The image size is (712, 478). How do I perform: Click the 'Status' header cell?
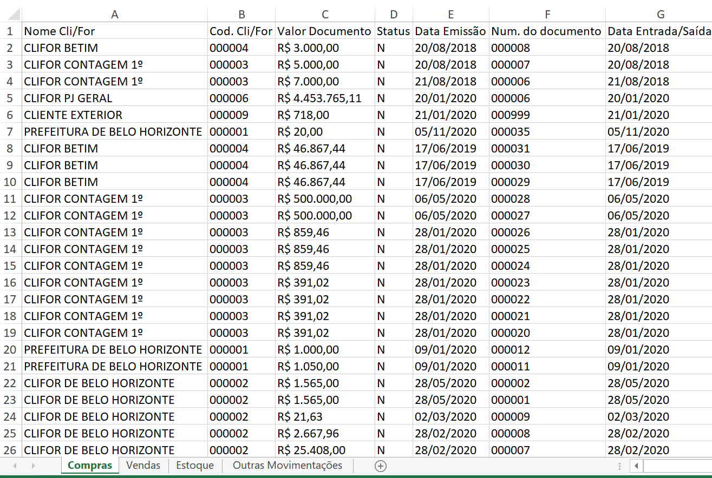394,31
